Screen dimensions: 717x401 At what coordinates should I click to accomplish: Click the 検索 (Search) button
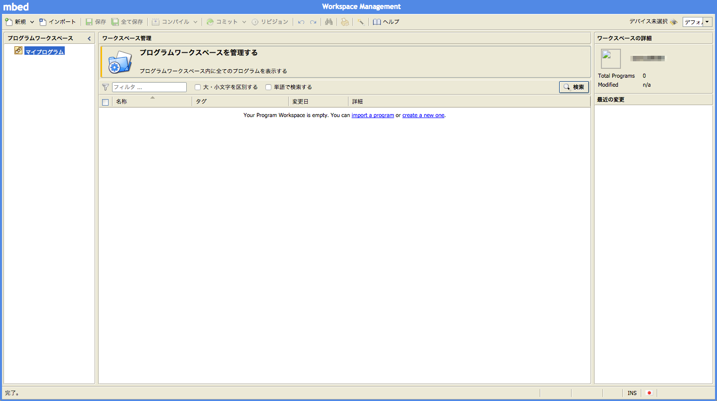point(574,87)
